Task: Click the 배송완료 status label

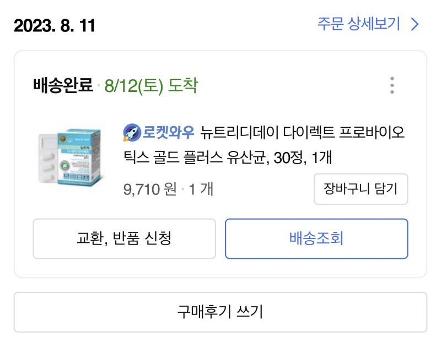Action: point(61,84)
